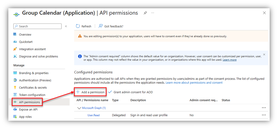Click the Refresh icon
This screenshot has height=129, width=278.
78,26
